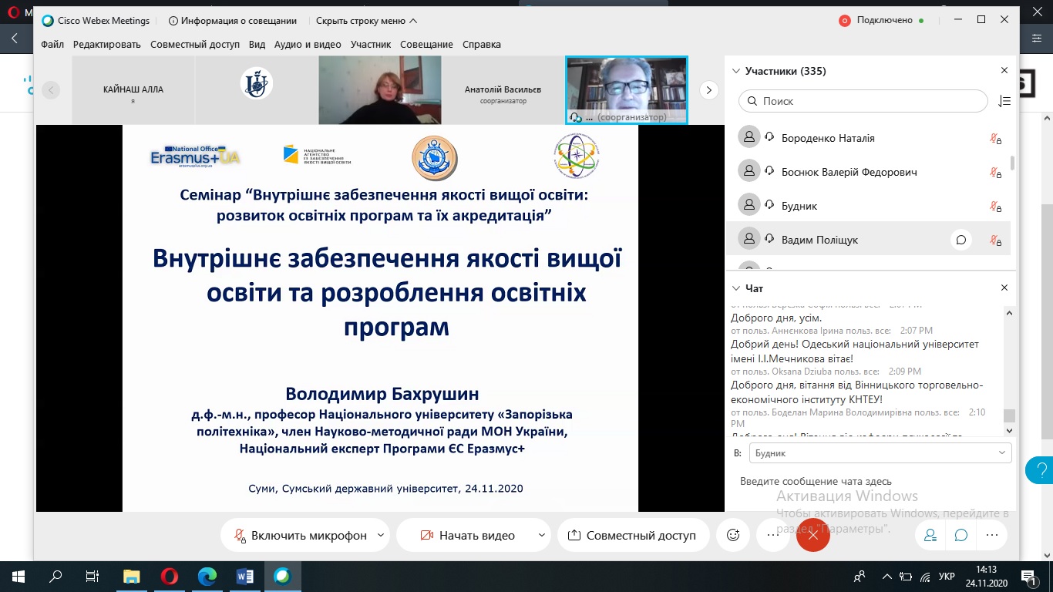Open Microsoft Edge from taskbar
The width and height of the screenshot is (1053, 592).
tap(207, 577)
